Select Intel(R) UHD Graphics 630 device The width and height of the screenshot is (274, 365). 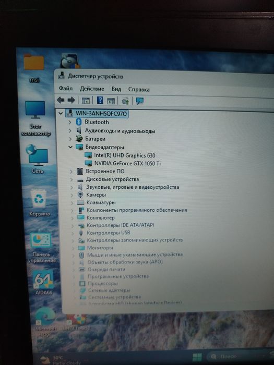point(125,155)
